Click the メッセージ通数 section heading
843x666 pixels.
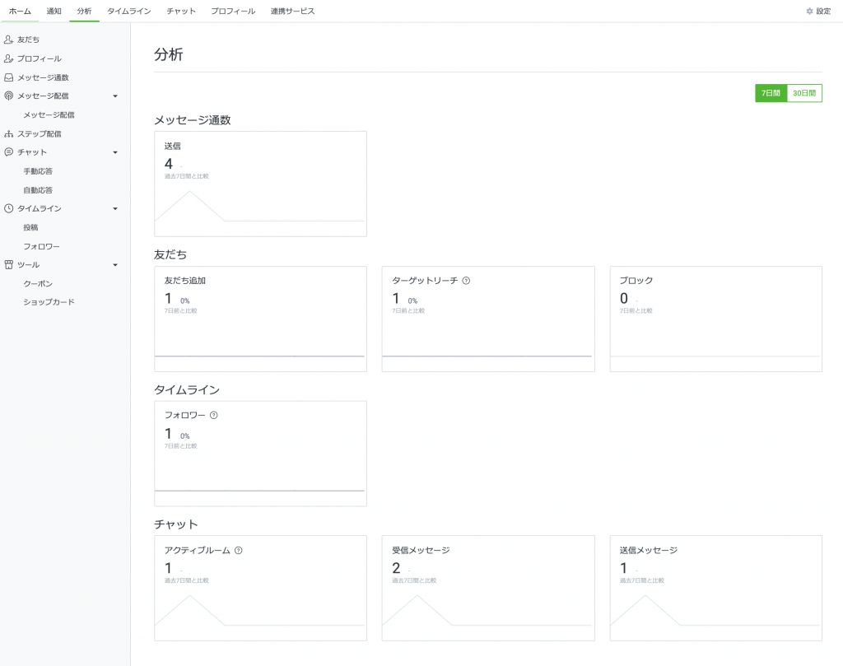pos(193,120)
